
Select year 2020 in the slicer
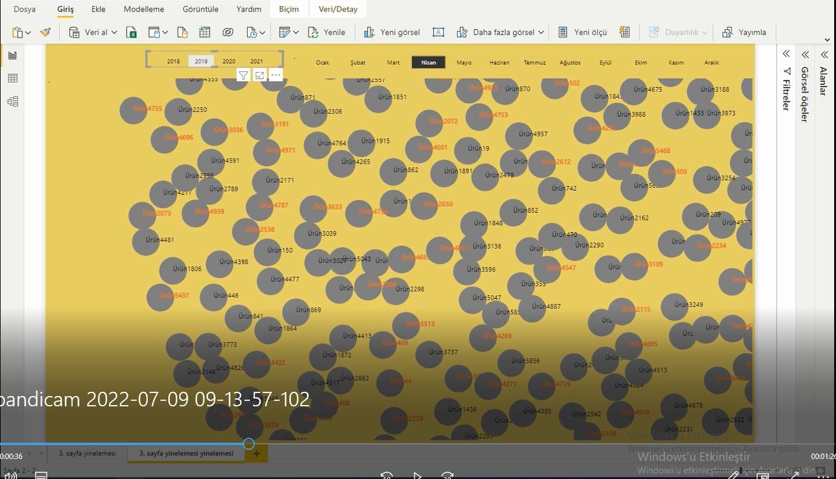click(229, 61)
